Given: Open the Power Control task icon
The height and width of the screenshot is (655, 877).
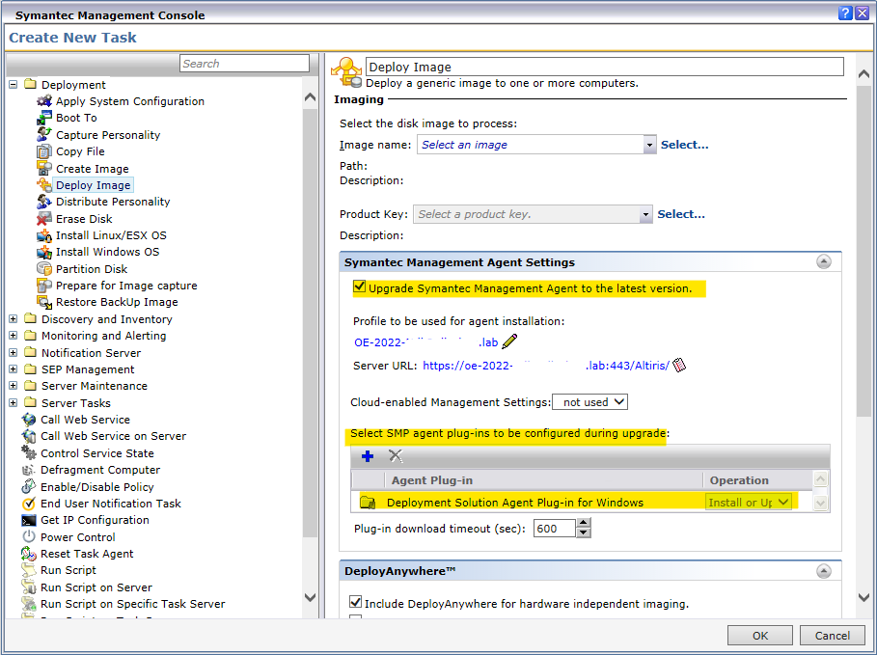Looking at the screenshot, I should click(29, 537).
